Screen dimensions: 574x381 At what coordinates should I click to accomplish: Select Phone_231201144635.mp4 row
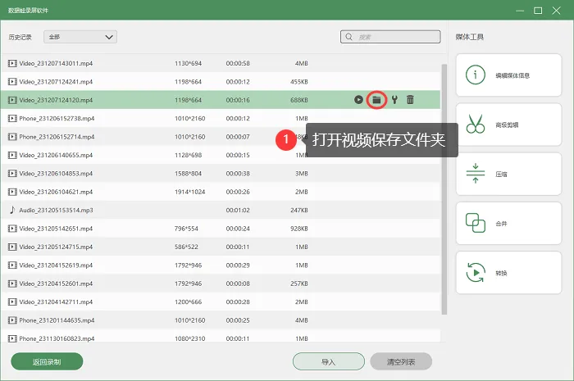point(221,320)
